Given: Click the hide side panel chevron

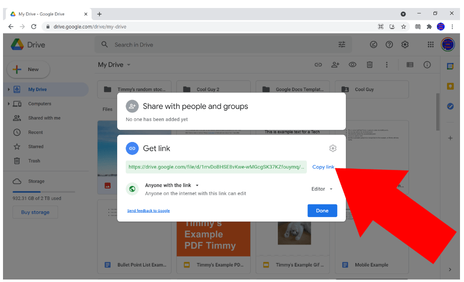Looking at the screenshot, I should pos(450,269).
